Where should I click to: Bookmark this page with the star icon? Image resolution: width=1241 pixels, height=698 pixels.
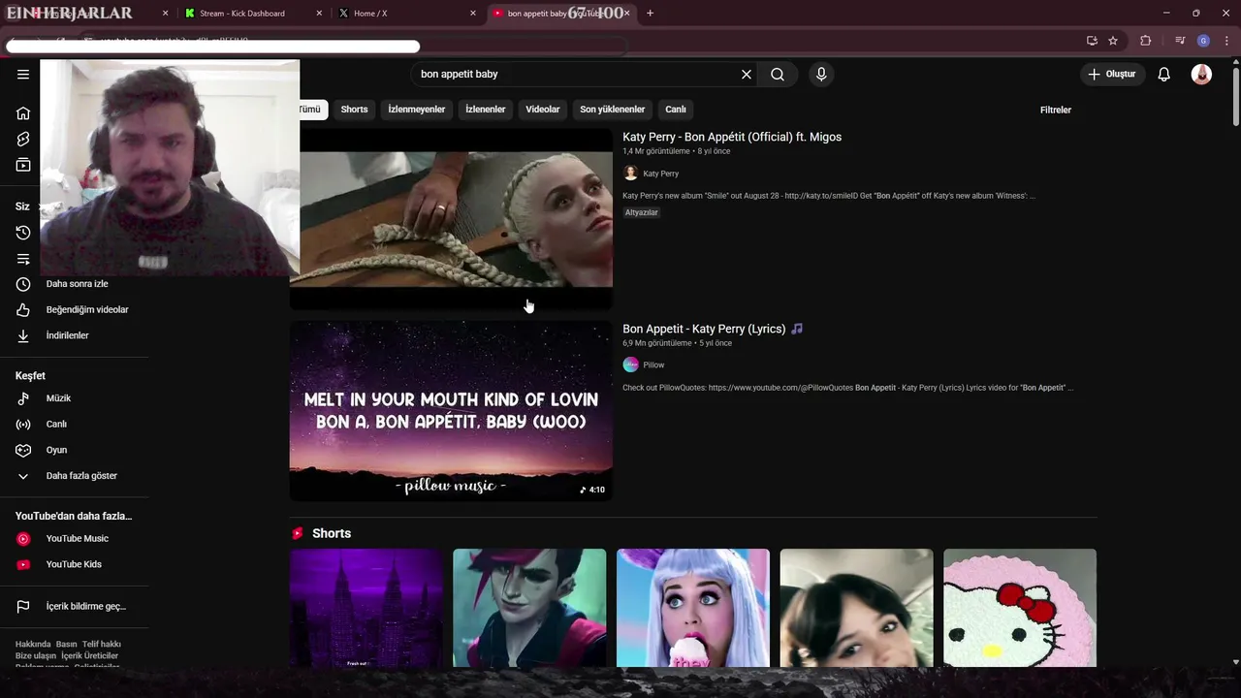1113,41
